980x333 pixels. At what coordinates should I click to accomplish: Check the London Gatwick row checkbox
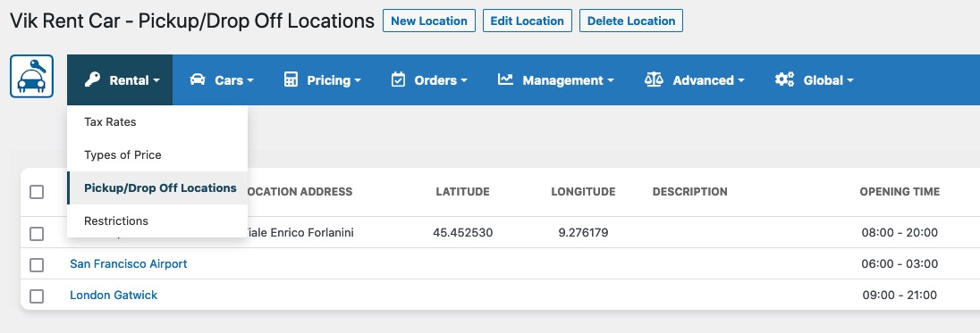click(37, 296)
